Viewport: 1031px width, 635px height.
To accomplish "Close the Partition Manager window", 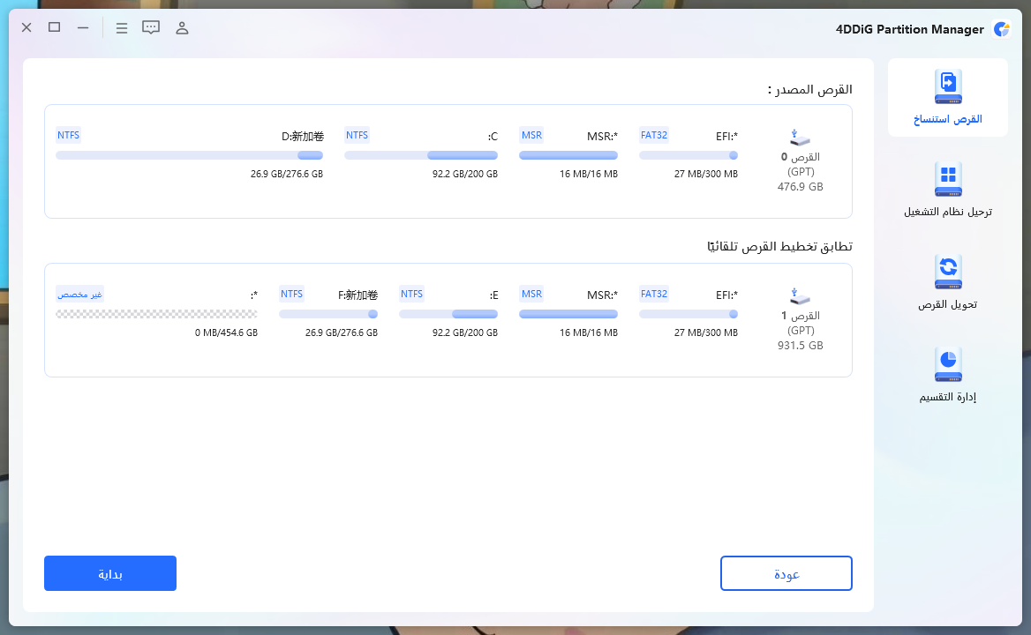I will click(x=26, y=27).
